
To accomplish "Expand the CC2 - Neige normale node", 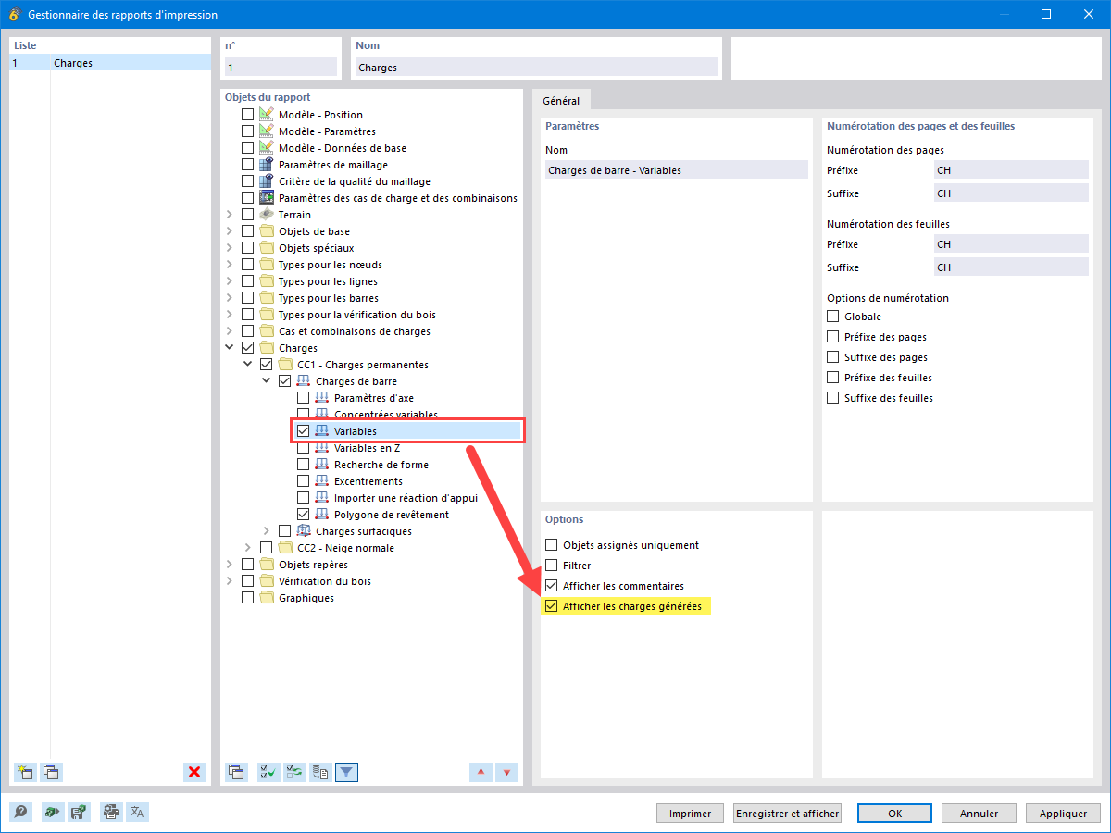I will click(x=248, y=548).
